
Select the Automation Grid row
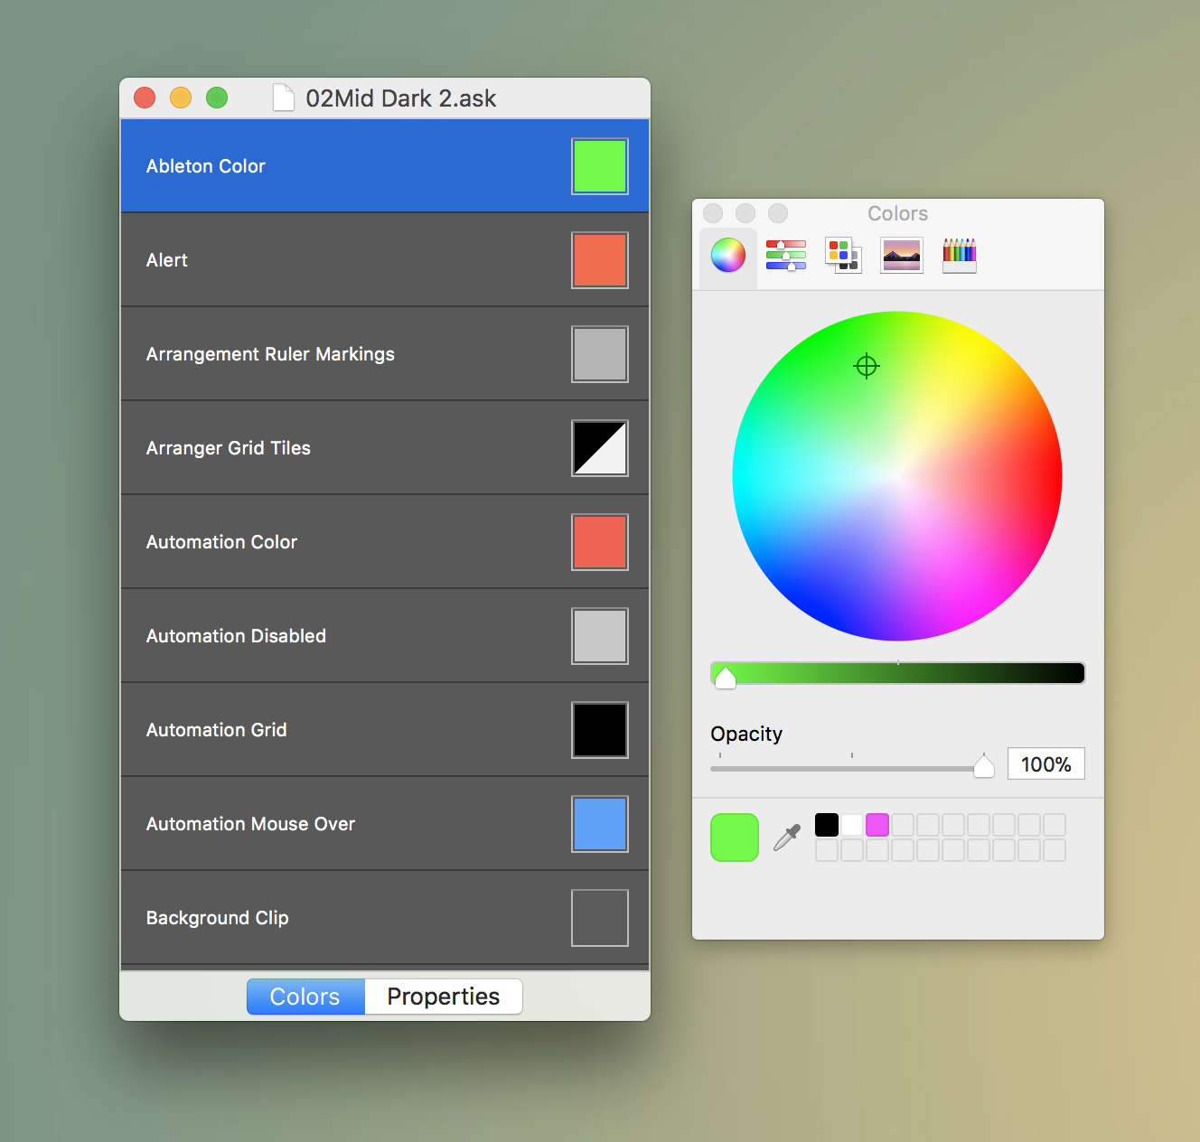pyautogui.click(x=385, y=730)
